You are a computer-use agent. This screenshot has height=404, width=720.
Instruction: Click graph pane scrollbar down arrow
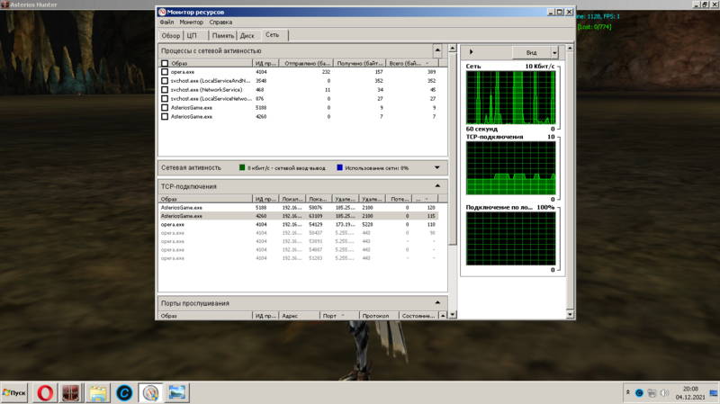pyautogui.click(x=570, y=315)
